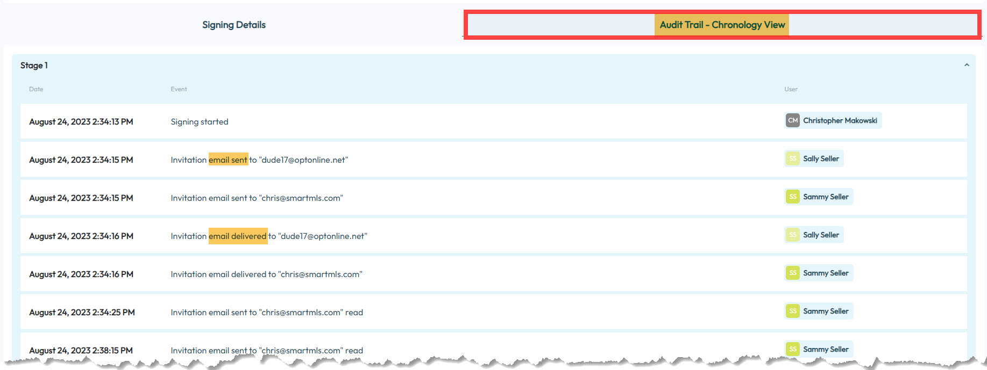Select the email read event at 2:38:15 PM
The height and width of the screenshot is (370, 987).
click(x=267, y=351)
